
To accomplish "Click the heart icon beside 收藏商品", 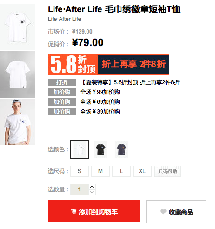I will tap(163, 211).
